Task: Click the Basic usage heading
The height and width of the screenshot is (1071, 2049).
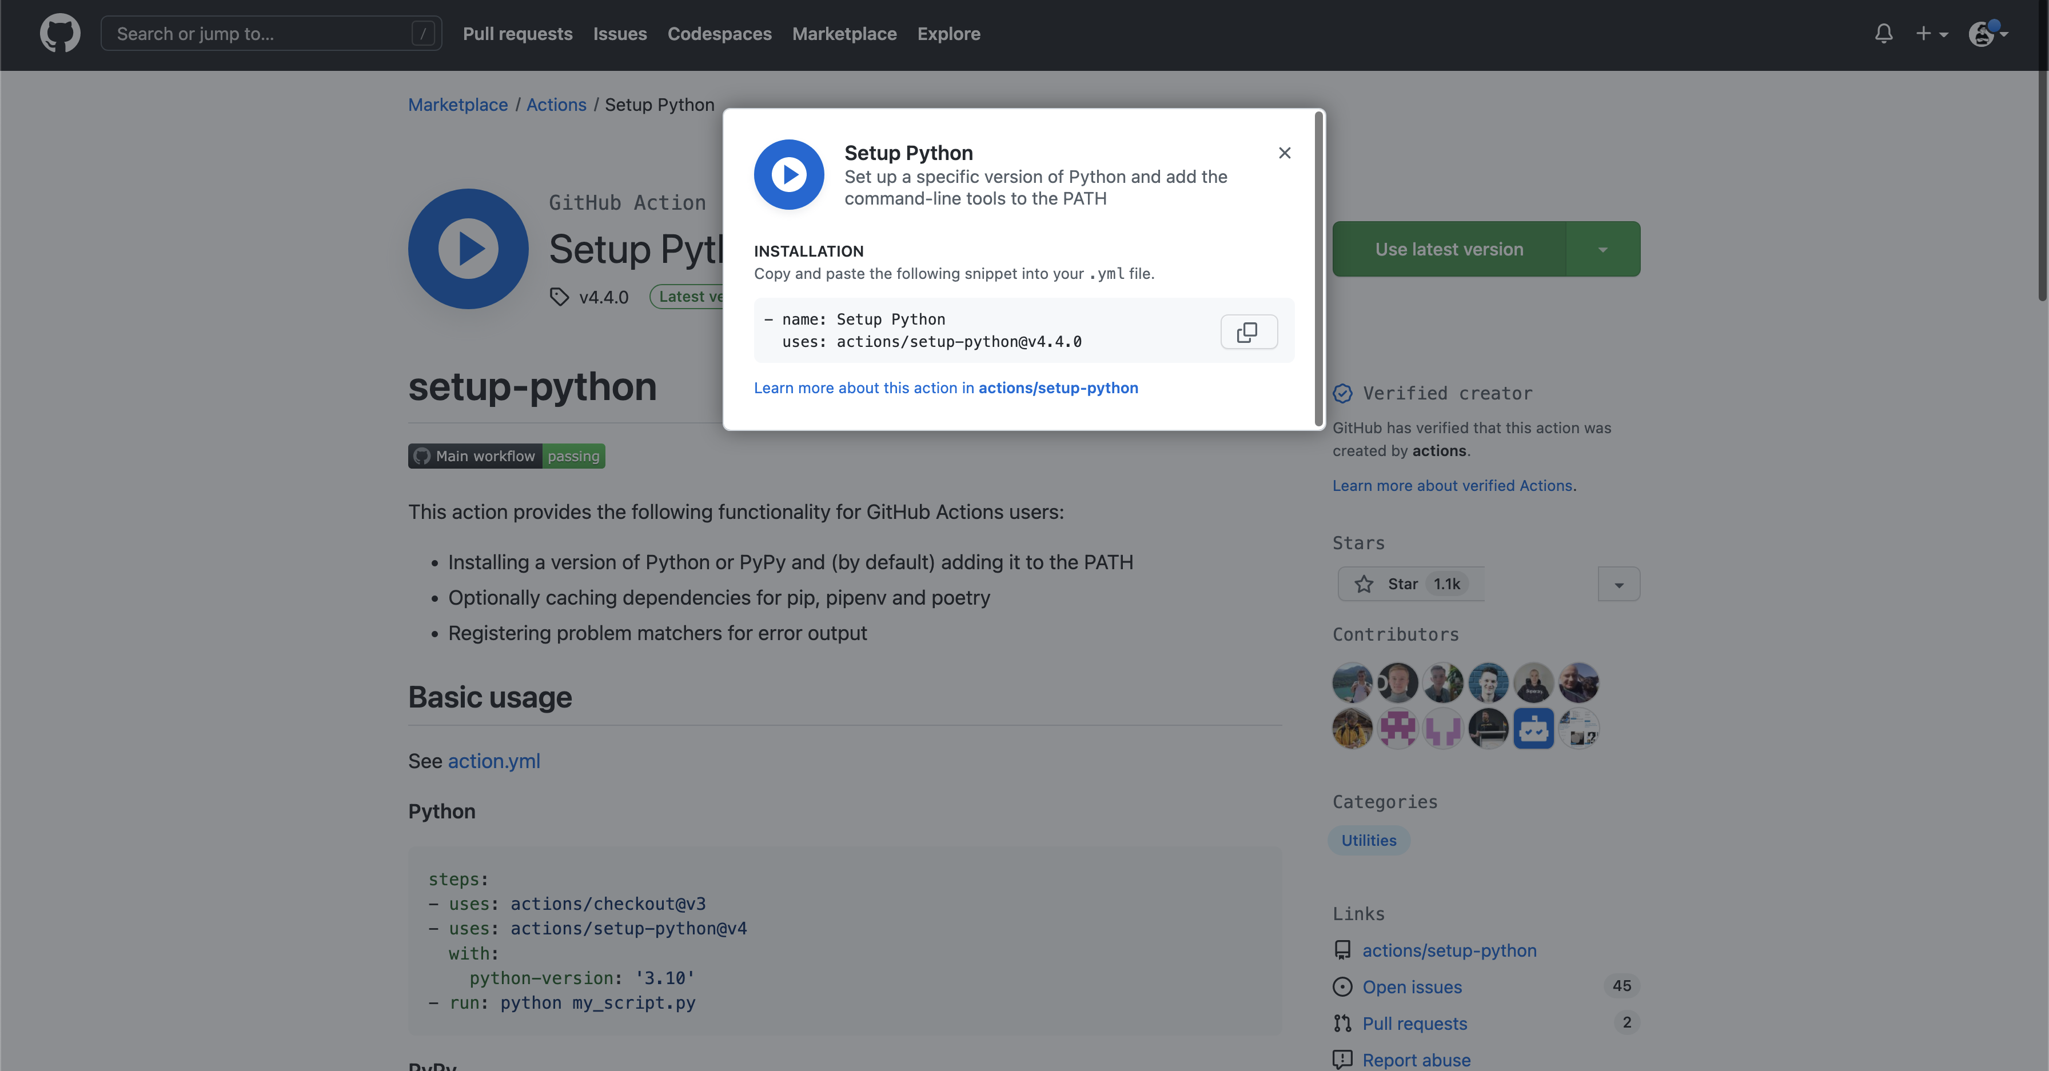Action: 490,697
